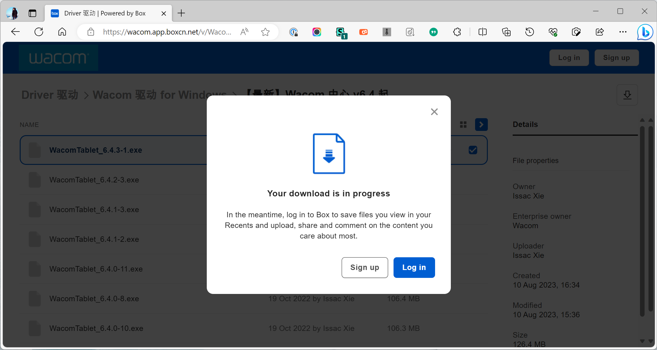Open Collections icon
The image size is (657, 350).
(506, 32)
